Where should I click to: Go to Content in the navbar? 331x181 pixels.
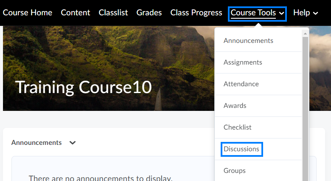76,13
